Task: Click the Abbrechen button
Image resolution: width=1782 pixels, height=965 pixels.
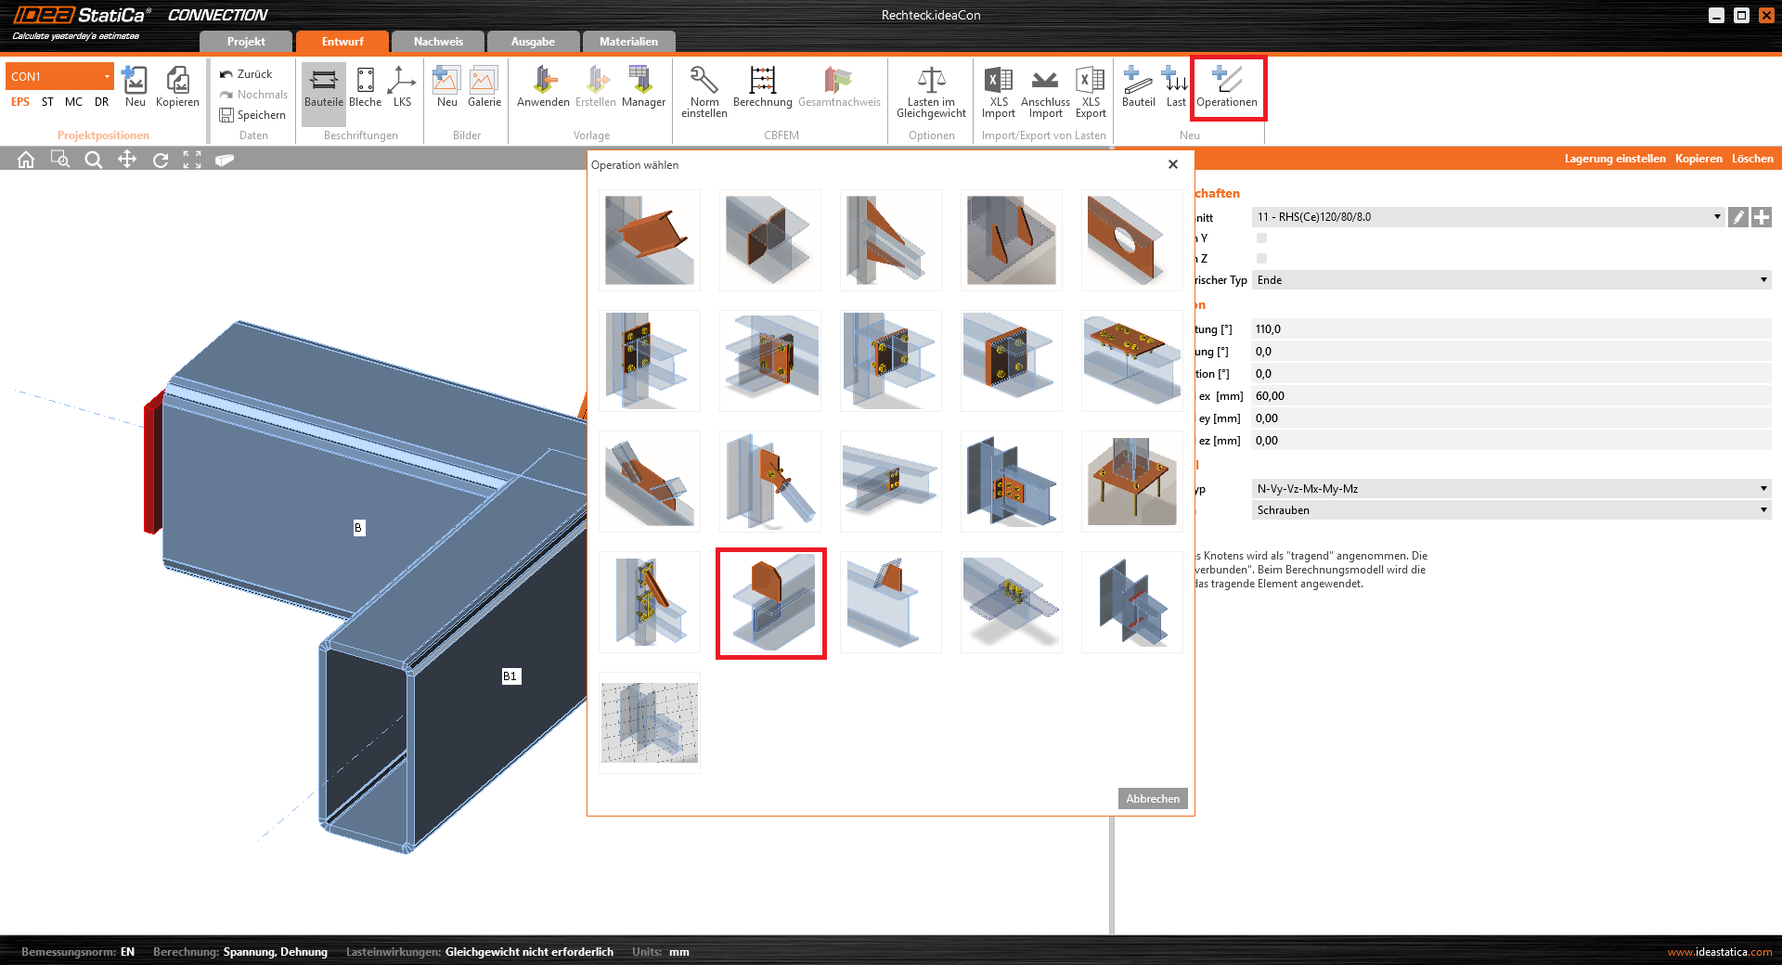Action: tap(1152, 799)
